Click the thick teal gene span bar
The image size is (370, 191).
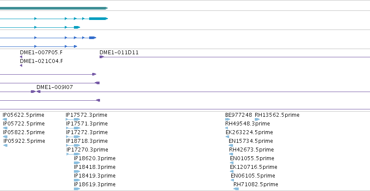pyautogui.click(x=54, y=8)
